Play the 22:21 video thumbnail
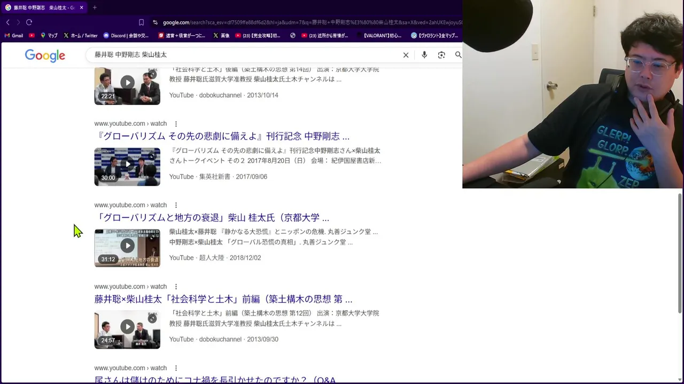The width and height of the screenshot is (684, 384). 127,86
